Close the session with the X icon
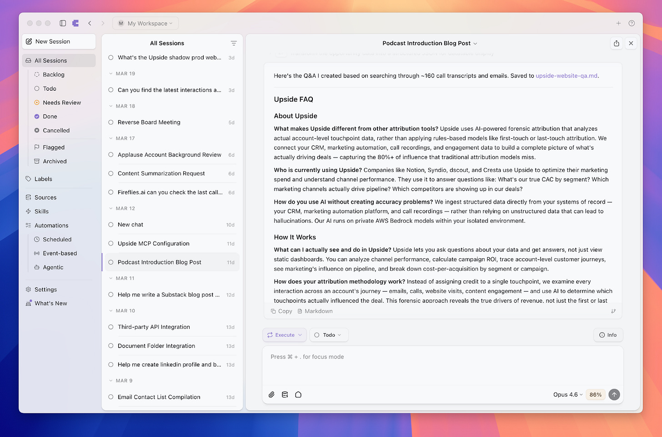This screenshot has height=437, width=662. coord(631,43)
